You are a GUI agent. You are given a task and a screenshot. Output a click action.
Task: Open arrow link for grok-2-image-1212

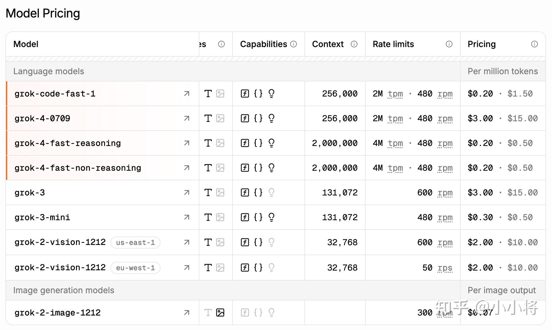coord(187,313)
